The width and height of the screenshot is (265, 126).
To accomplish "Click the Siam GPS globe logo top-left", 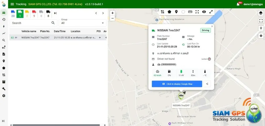I will click(4, 4).
